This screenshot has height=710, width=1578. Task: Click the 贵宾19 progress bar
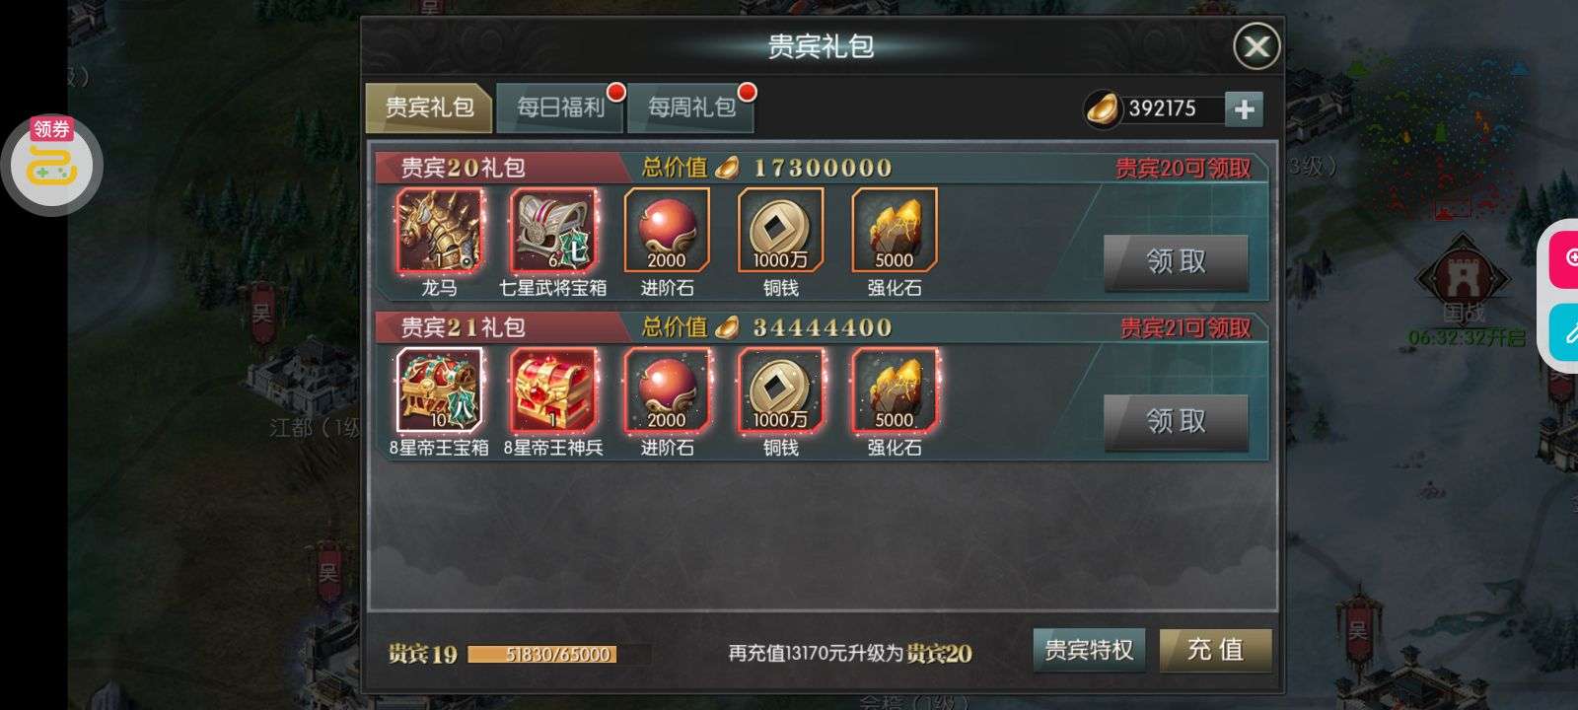tap(558, 654)
